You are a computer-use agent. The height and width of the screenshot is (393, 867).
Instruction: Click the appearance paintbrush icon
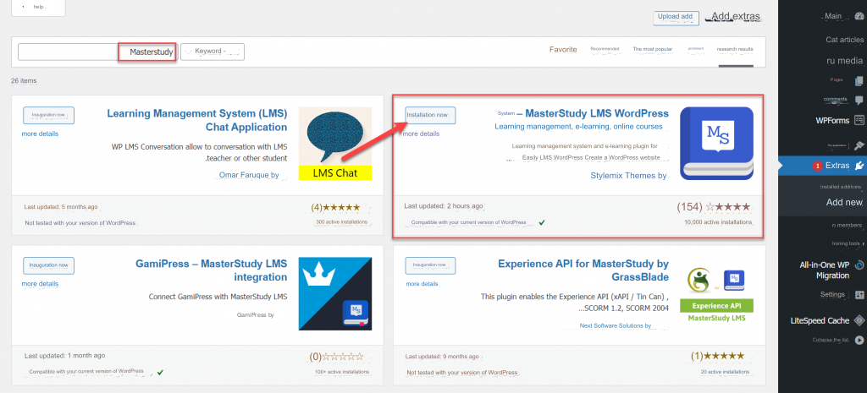(859, 145)
